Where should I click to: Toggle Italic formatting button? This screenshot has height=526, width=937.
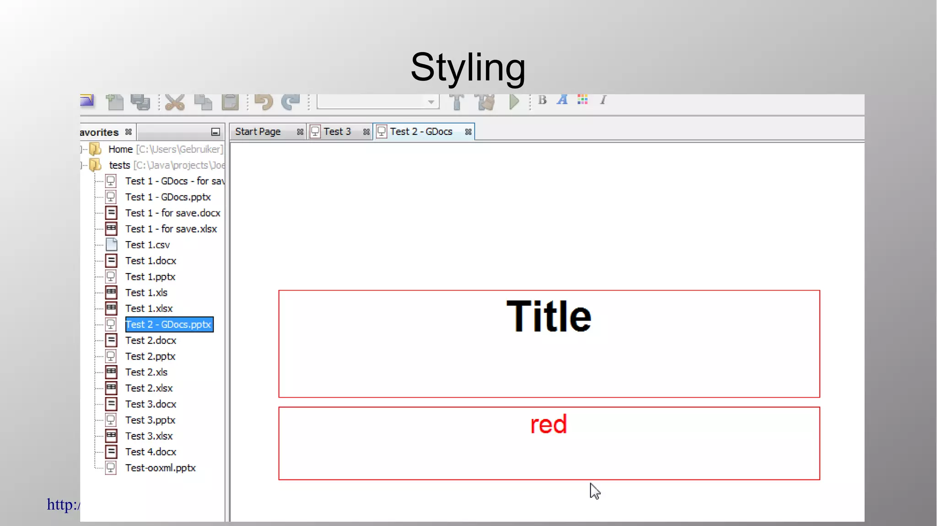(x=603, y=100)
